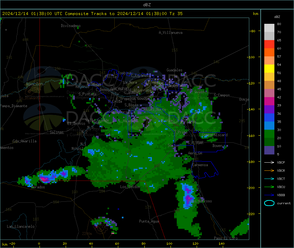
Task: Click the 'km' label at bottom left
Action: (5, 244)
